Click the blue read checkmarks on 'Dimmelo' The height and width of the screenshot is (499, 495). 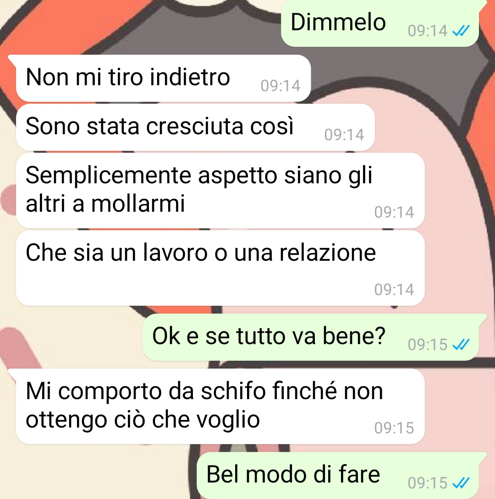pyautogui.click(x=461, y=31)
